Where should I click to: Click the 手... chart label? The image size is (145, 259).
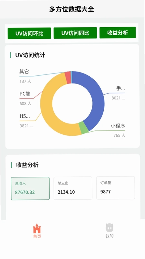[x=120, y=88]
